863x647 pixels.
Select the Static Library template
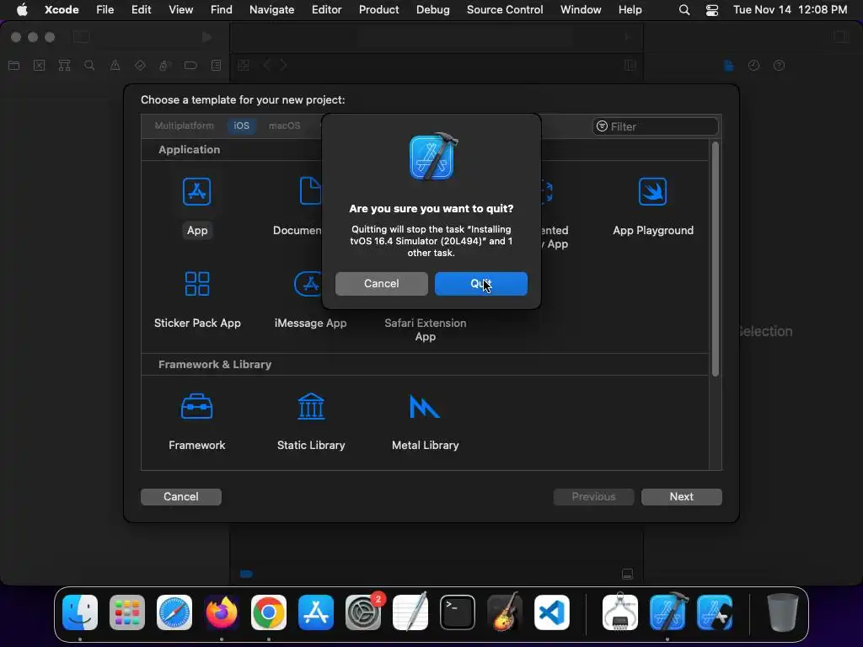(311, 421)
